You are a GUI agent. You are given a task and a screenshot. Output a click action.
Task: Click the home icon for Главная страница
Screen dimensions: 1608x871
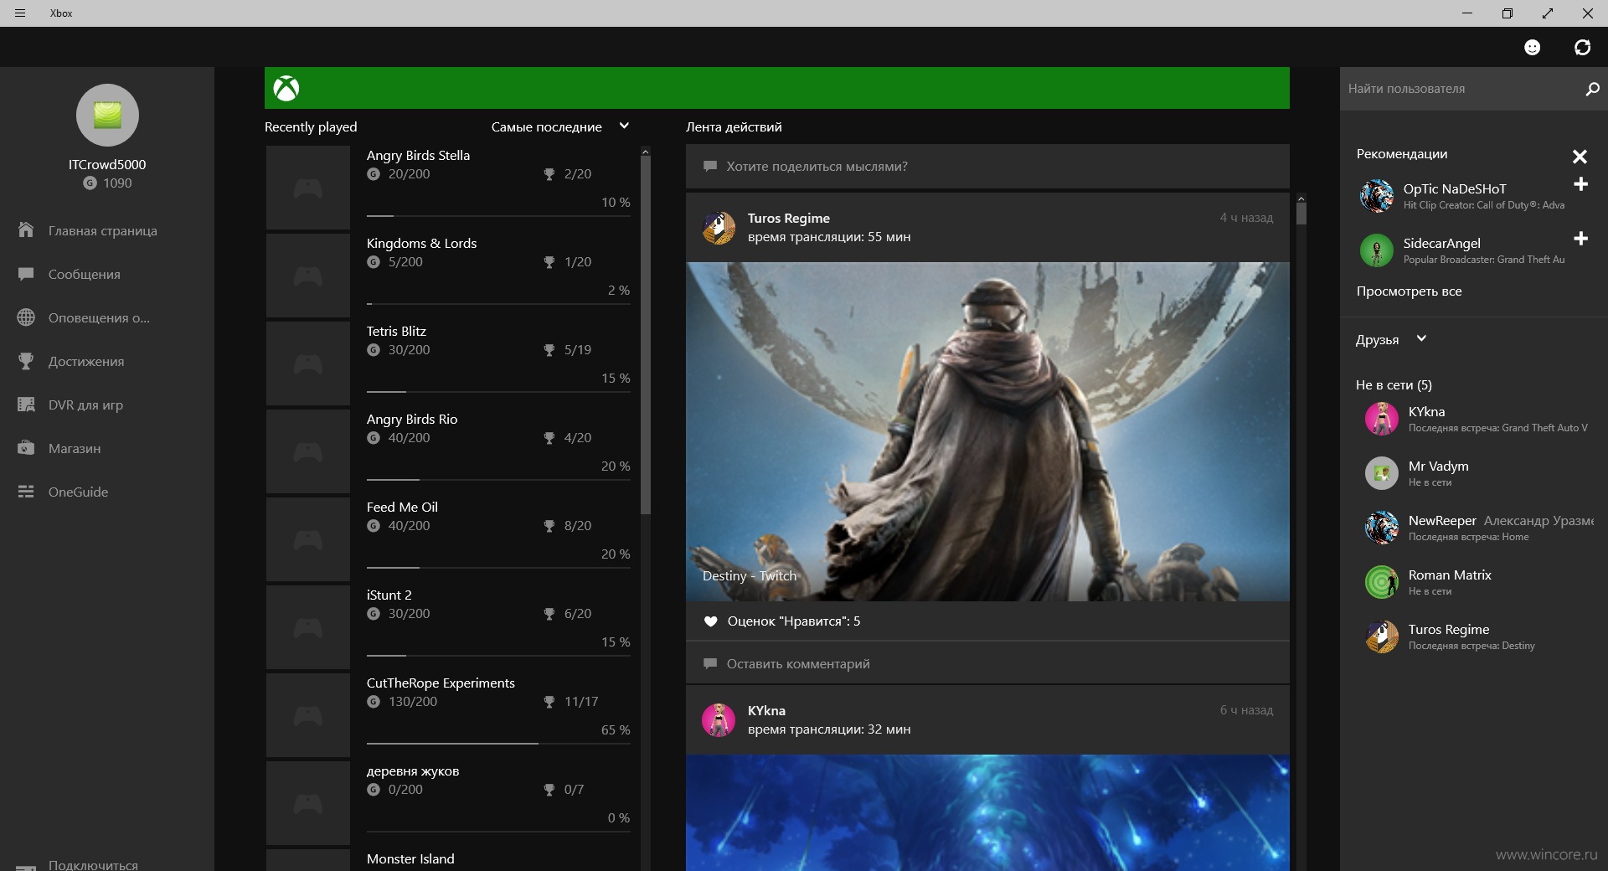[26, 229]
